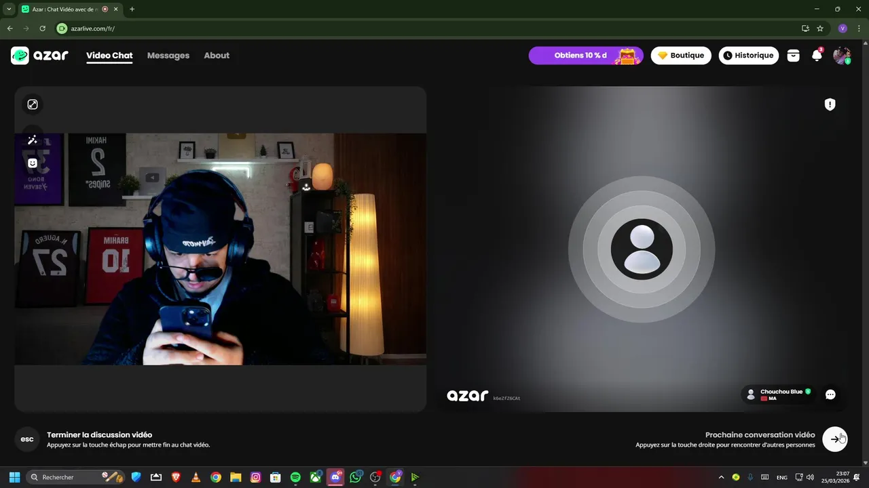The width and height of the screenshot is (869, 488).
Task: Go back in browser history
Action: (x=10, y=28)
